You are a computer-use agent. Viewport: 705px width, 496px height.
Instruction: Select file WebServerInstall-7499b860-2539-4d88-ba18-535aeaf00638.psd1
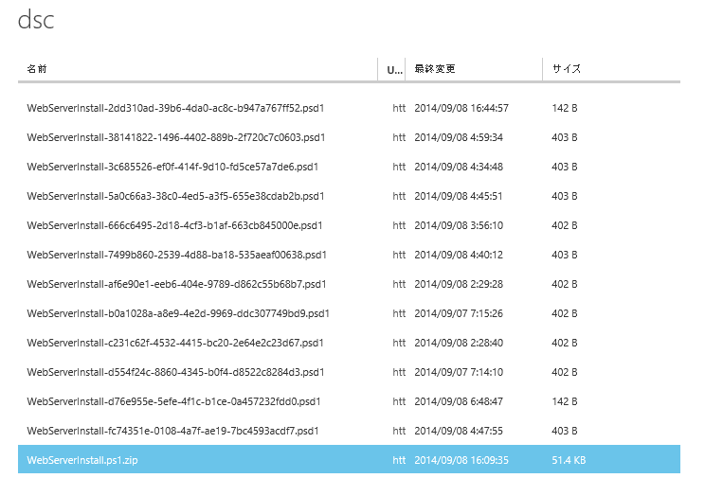click(176, 255)
